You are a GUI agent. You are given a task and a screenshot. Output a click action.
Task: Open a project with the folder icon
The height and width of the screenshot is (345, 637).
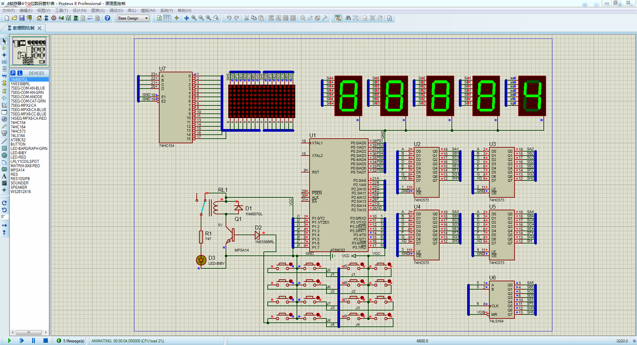(x=14, y=18)
